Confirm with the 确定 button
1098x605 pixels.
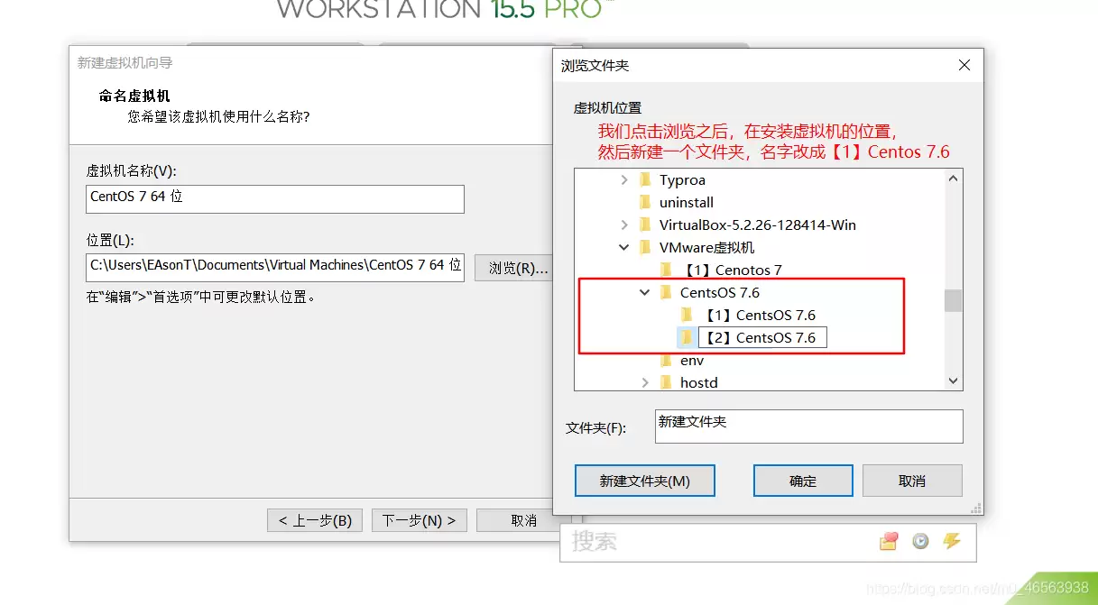tap(803, 481)
